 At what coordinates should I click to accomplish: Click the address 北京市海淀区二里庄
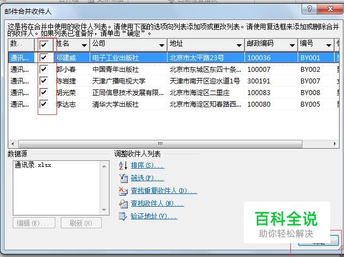200,92
